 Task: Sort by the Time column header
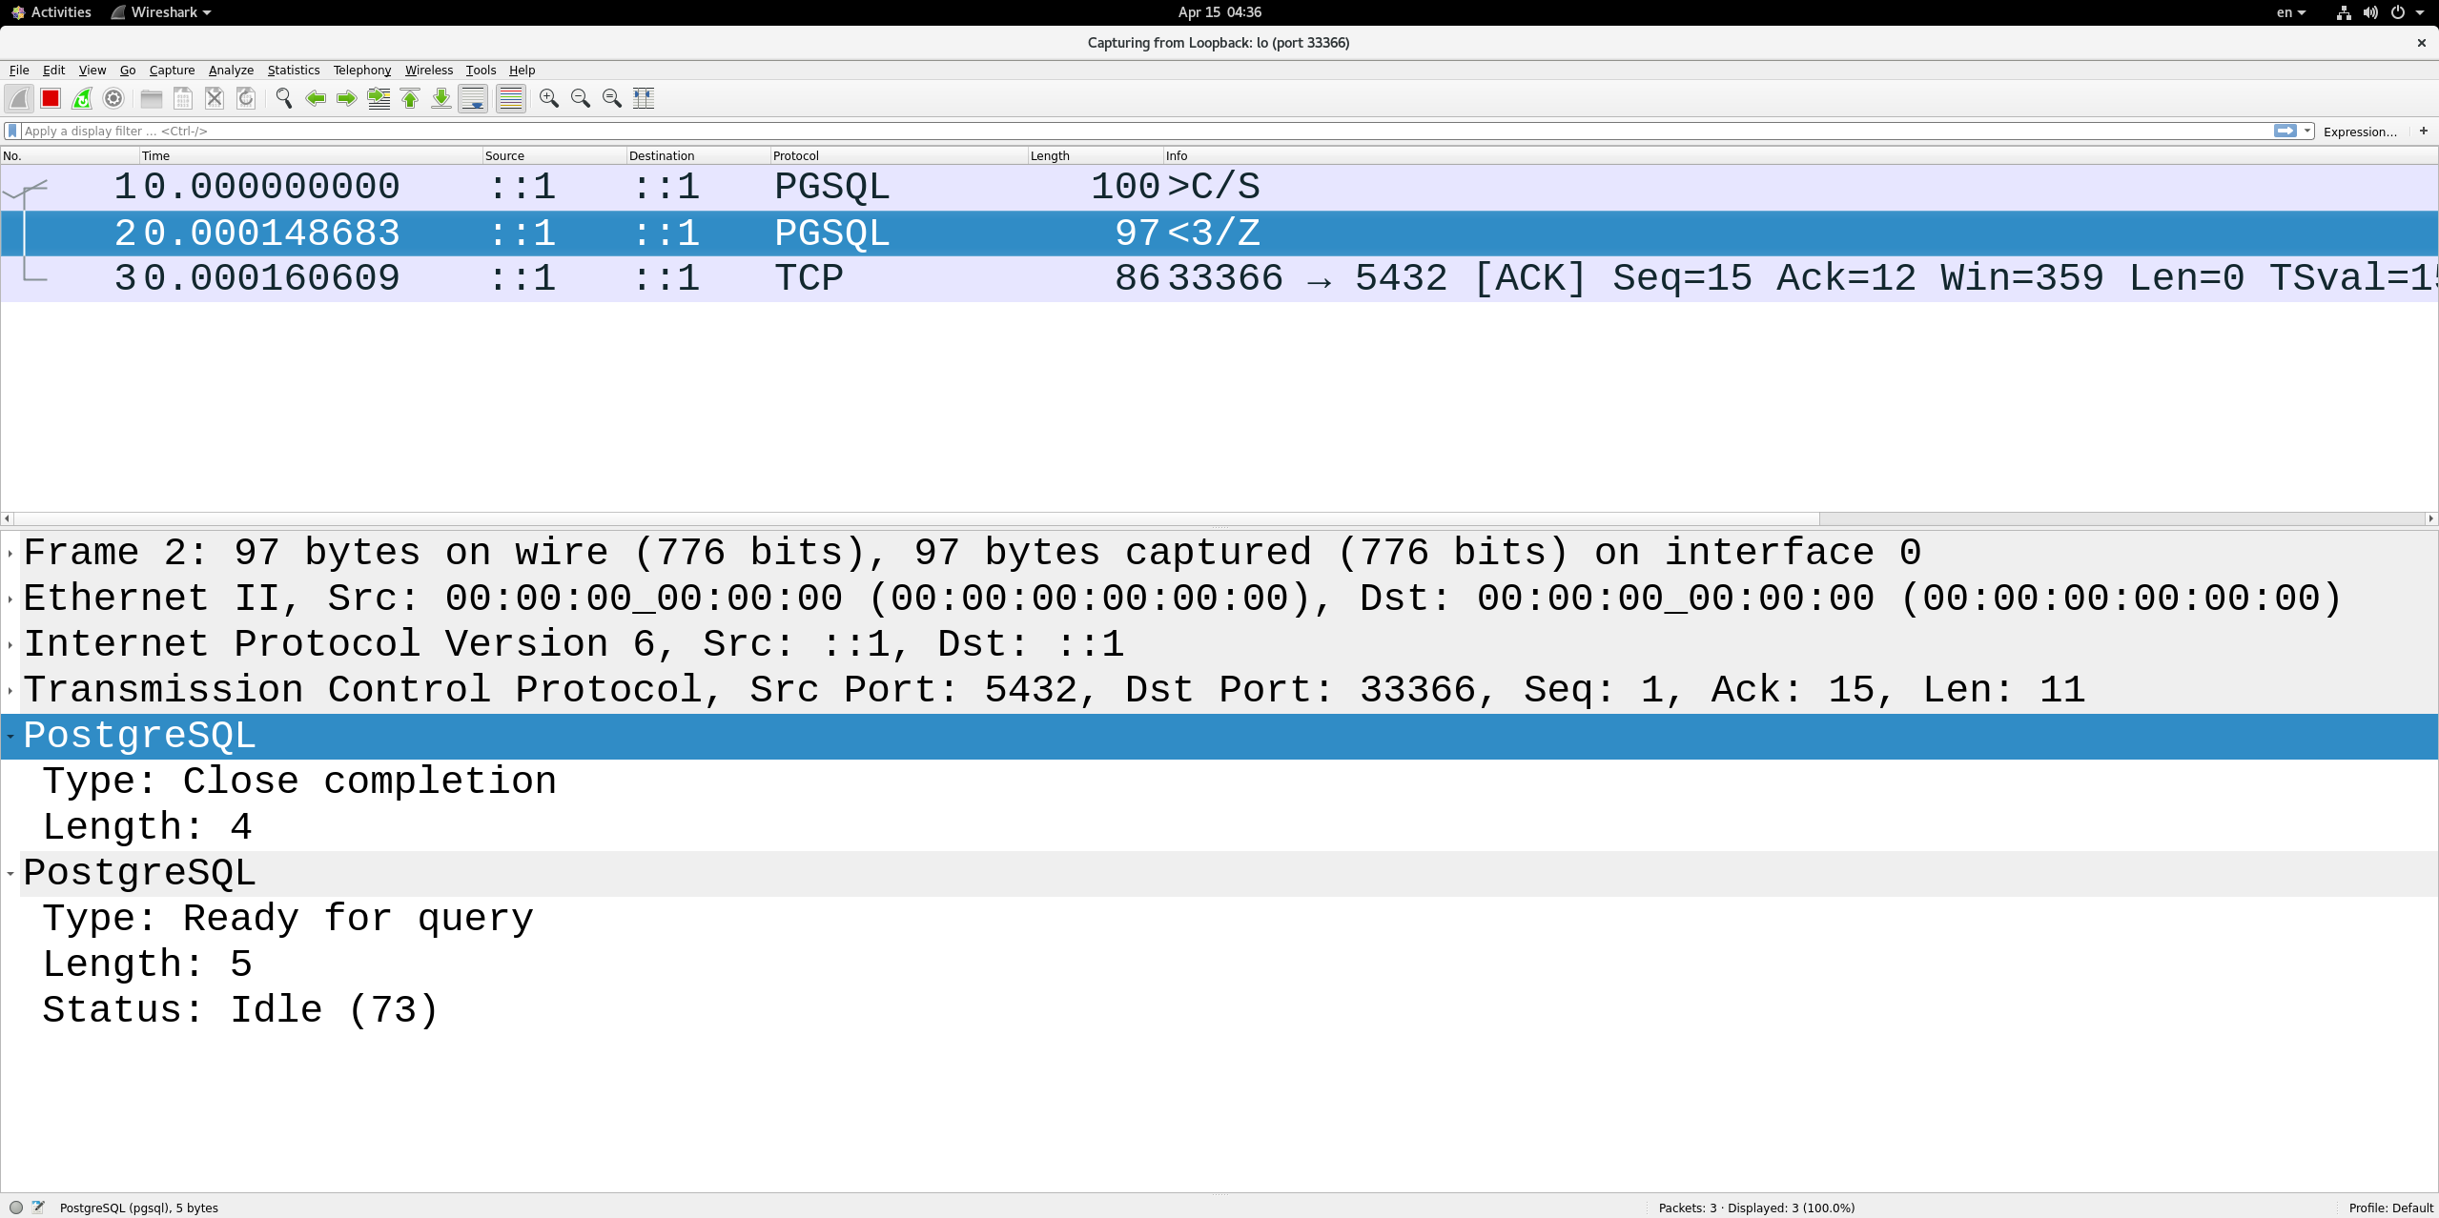point(311,155)
